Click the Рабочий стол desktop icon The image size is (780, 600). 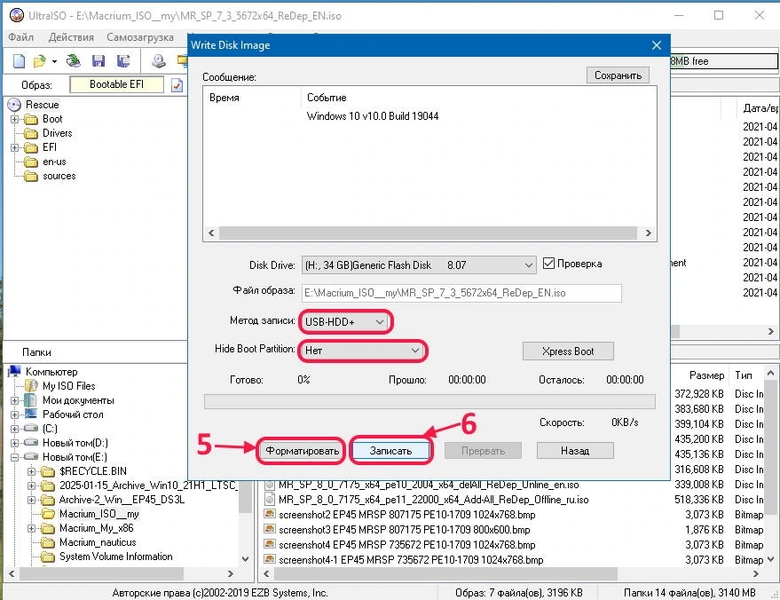(31, 414)
